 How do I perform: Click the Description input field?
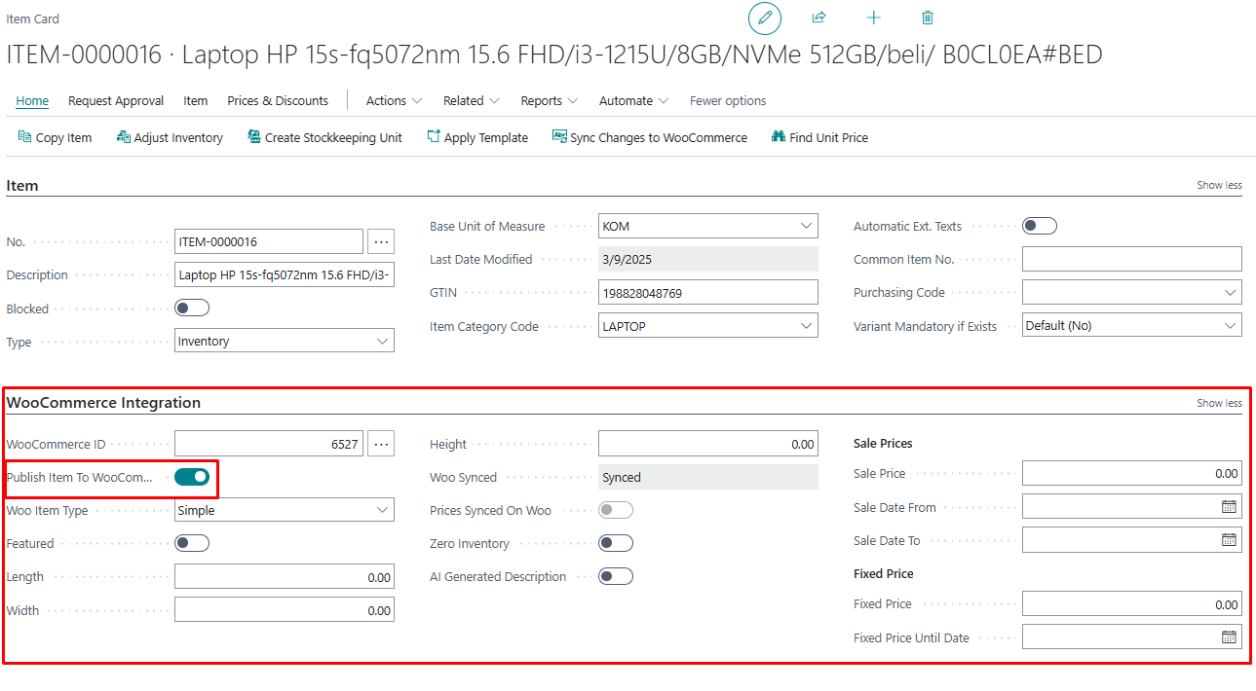pos(285,275)
